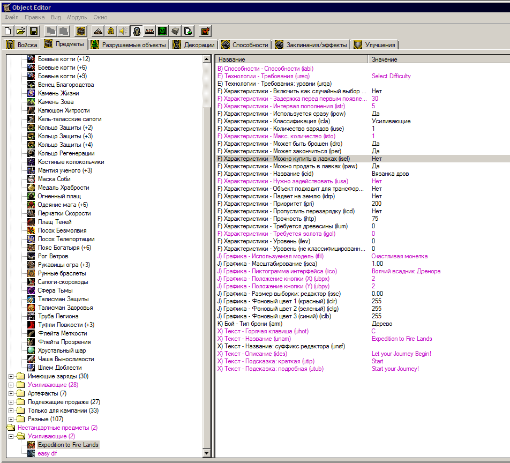Open the grey cube Object Manager icon

pyautogui.click(x=175, y=31)
